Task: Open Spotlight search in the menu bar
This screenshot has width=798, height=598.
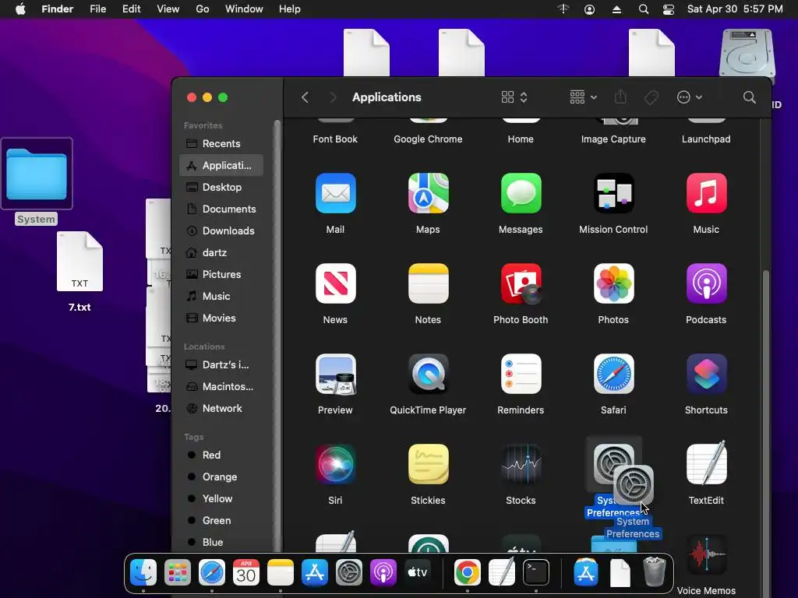Action: click(643, 9)
